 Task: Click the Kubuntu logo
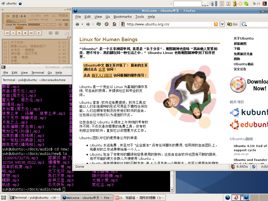(x=249, y=112)
